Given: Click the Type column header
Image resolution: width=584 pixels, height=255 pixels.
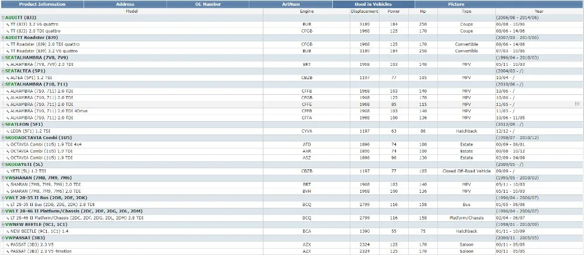Looking at the screenshot, I should (466, 11).
